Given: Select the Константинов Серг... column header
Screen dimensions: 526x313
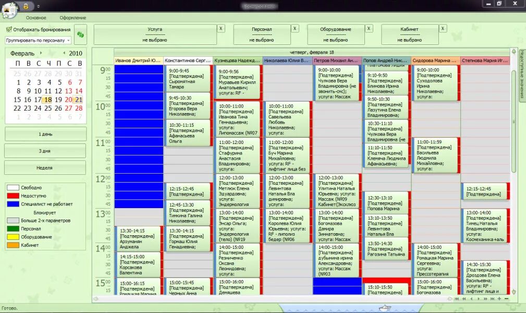Looking at the screenshot, I should pos(188,61).
